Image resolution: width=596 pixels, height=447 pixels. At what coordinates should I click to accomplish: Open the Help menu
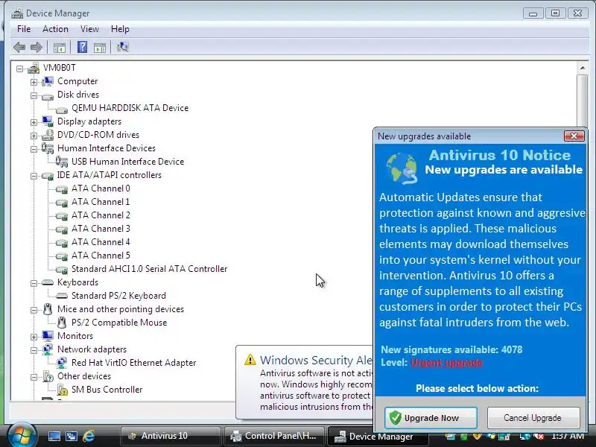(x=120, y=29)
